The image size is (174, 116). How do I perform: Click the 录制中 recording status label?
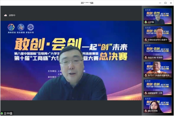(12, 15)
